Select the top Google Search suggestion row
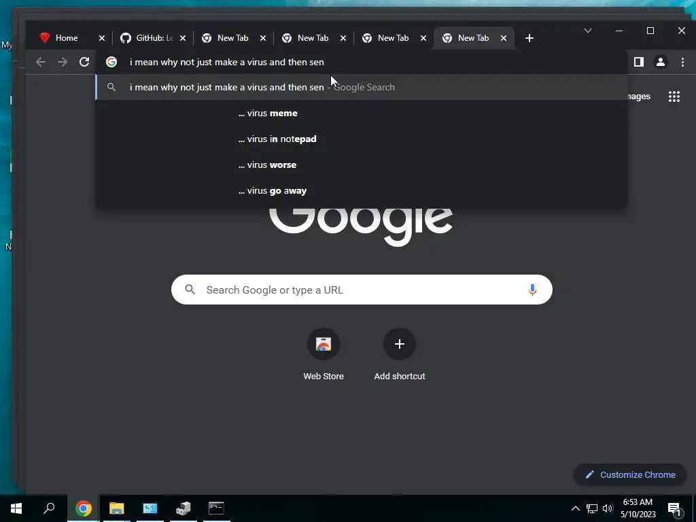The height and width of the screenshot is (522, 696). point(362,88)
